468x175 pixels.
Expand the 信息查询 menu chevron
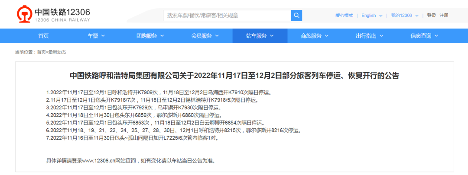(436, 36)
